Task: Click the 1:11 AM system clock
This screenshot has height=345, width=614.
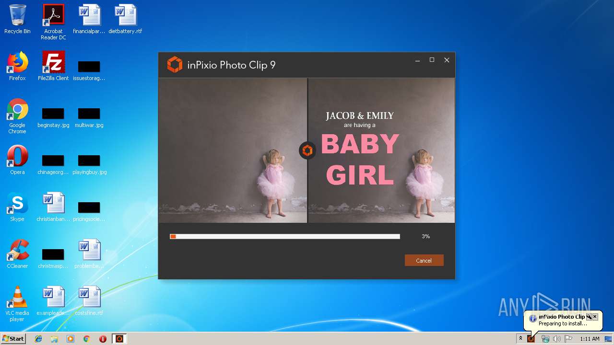Action: pos(590,339)
